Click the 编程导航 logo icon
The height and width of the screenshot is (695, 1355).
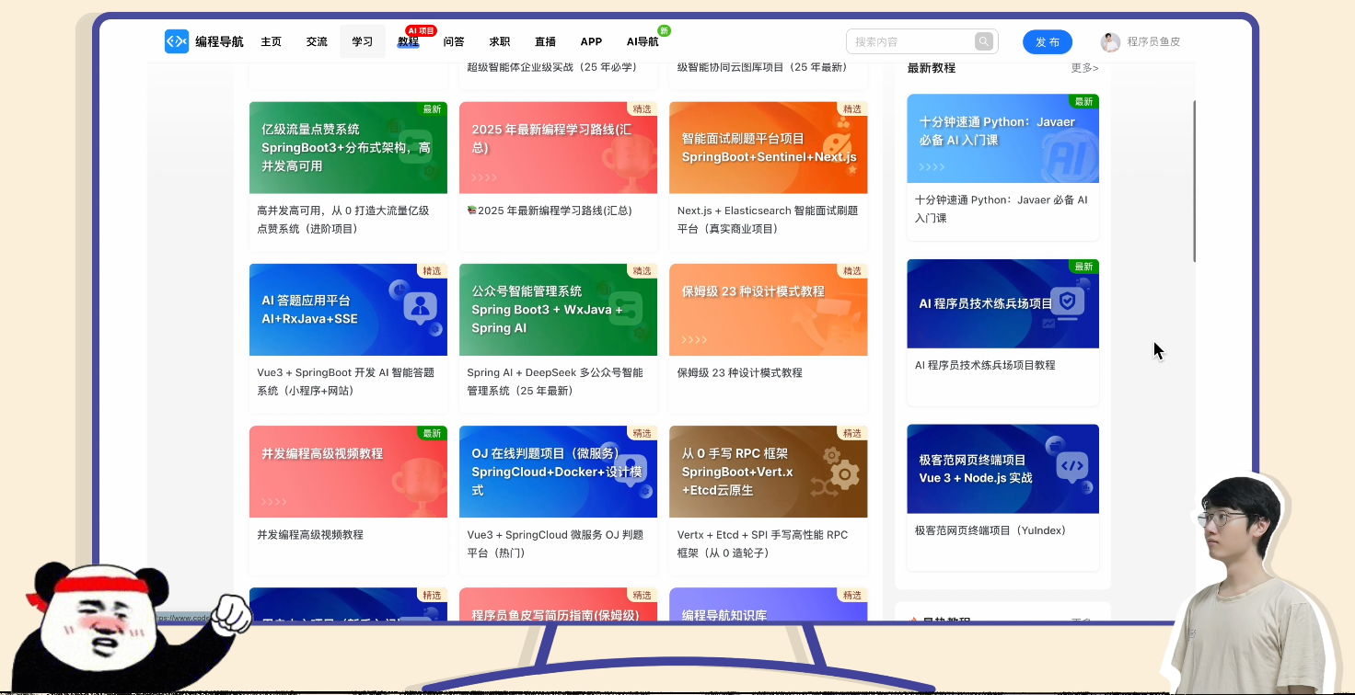pos(176,41)
